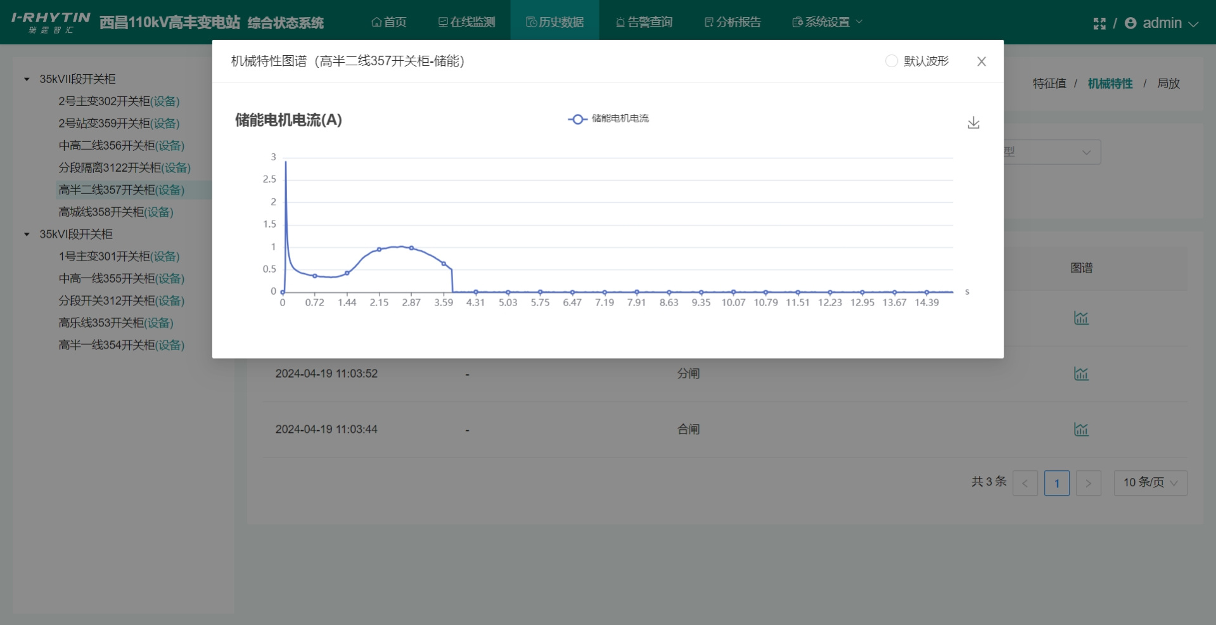
Task: Collapse the 35kVII段开关柜 tree node
Action: [x=27, y=79]
